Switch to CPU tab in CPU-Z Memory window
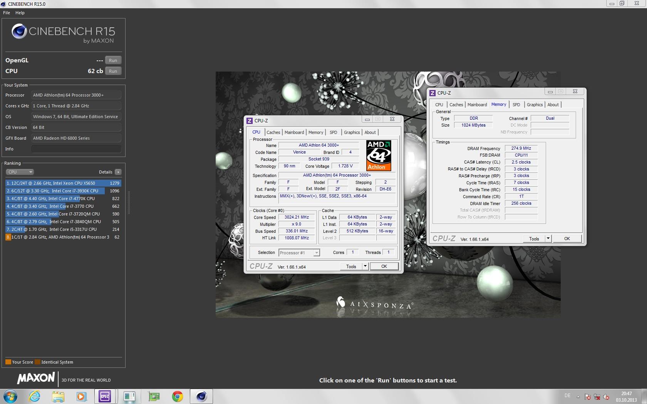Viewport: 647px width, 404px height. (x=439, y=105)
